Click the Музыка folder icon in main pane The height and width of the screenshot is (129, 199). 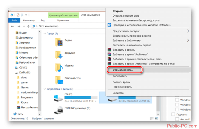tap(59, 68)
